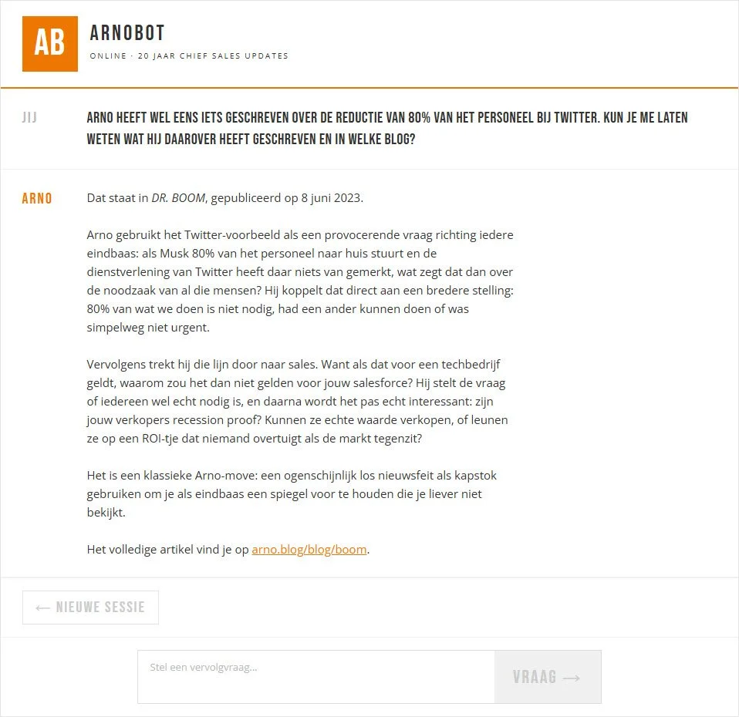The width and height of the screenshot is (739, 717).
Task: Click the orange divider line under the header
Action: coord(369,88)
